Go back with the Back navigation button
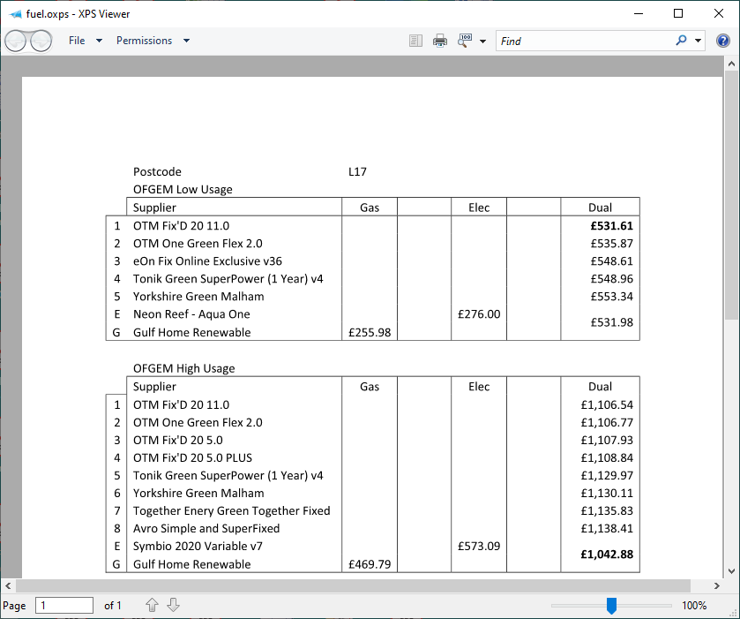The width and height of the screenshot is (740, 619). click(16, 42)
